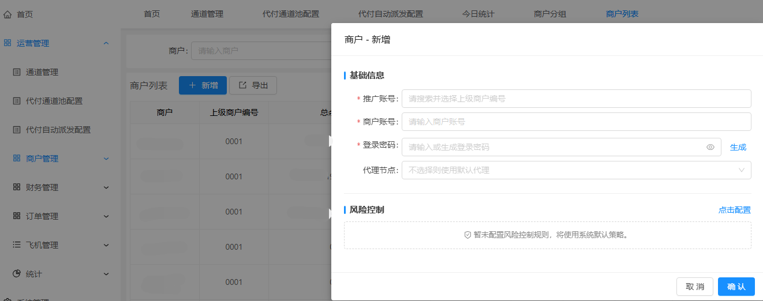Click 首页 label in sidebar header
763x301 pixels.
coord(25,14)
